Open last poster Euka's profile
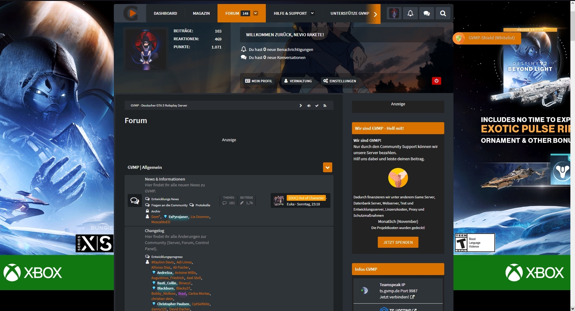Image resolution: width=575 pixels, height=311 pixels. (290, 204)
